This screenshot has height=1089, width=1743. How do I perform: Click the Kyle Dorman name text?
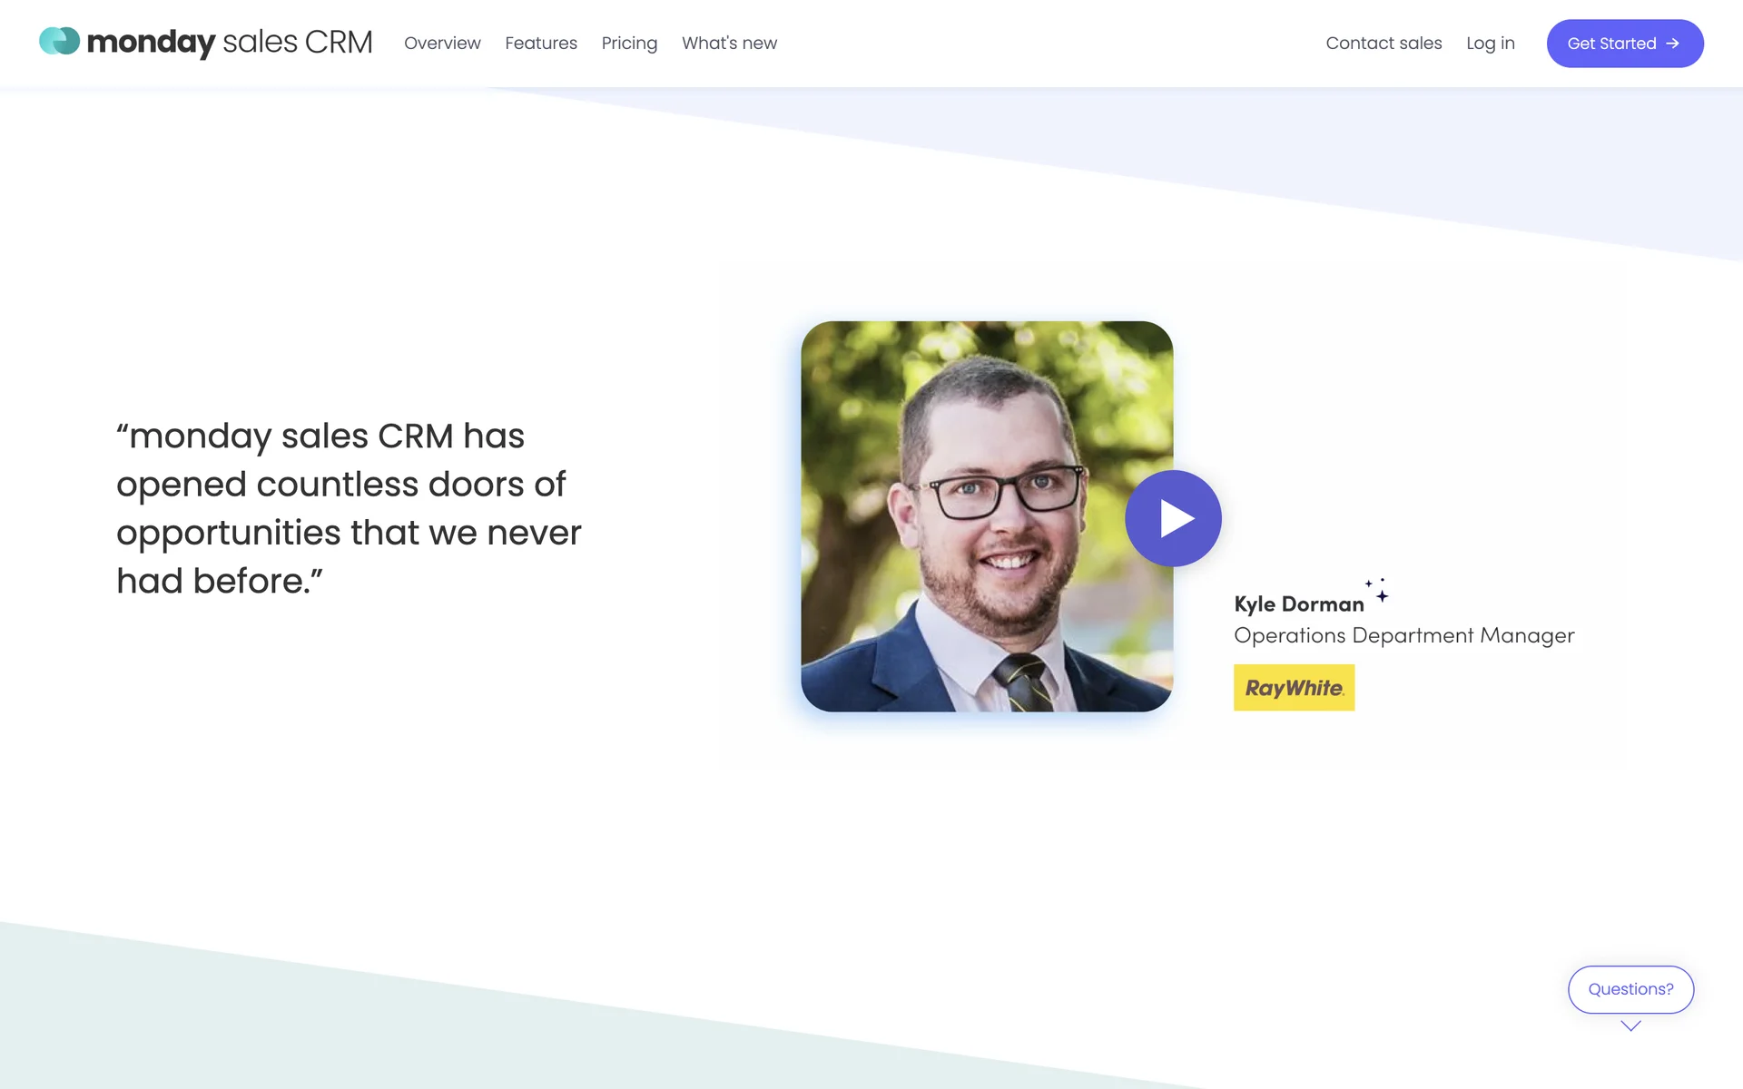(1298, 604)
